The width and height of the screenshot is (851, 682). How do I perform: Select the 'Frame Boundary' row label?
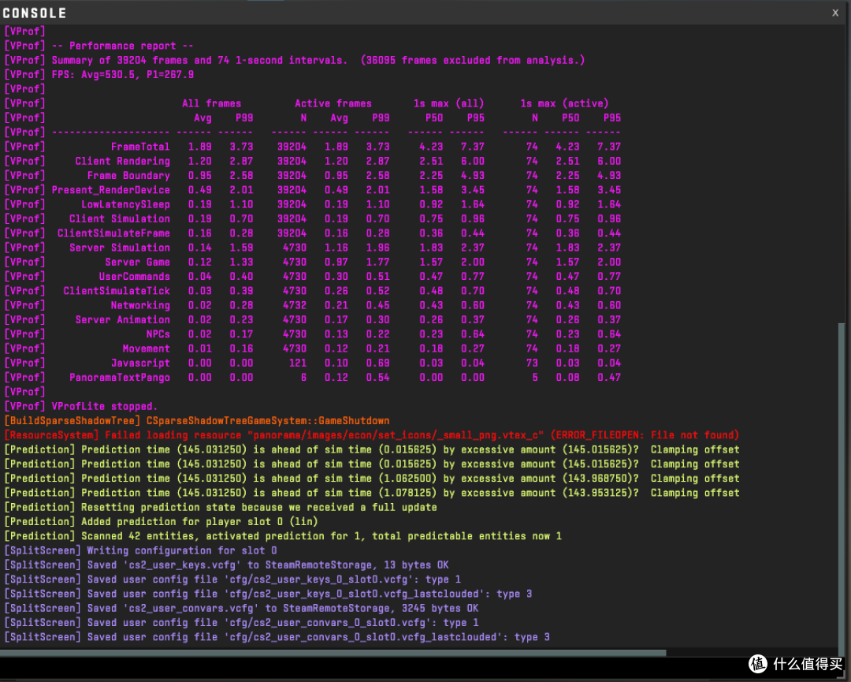coord(128,175)
